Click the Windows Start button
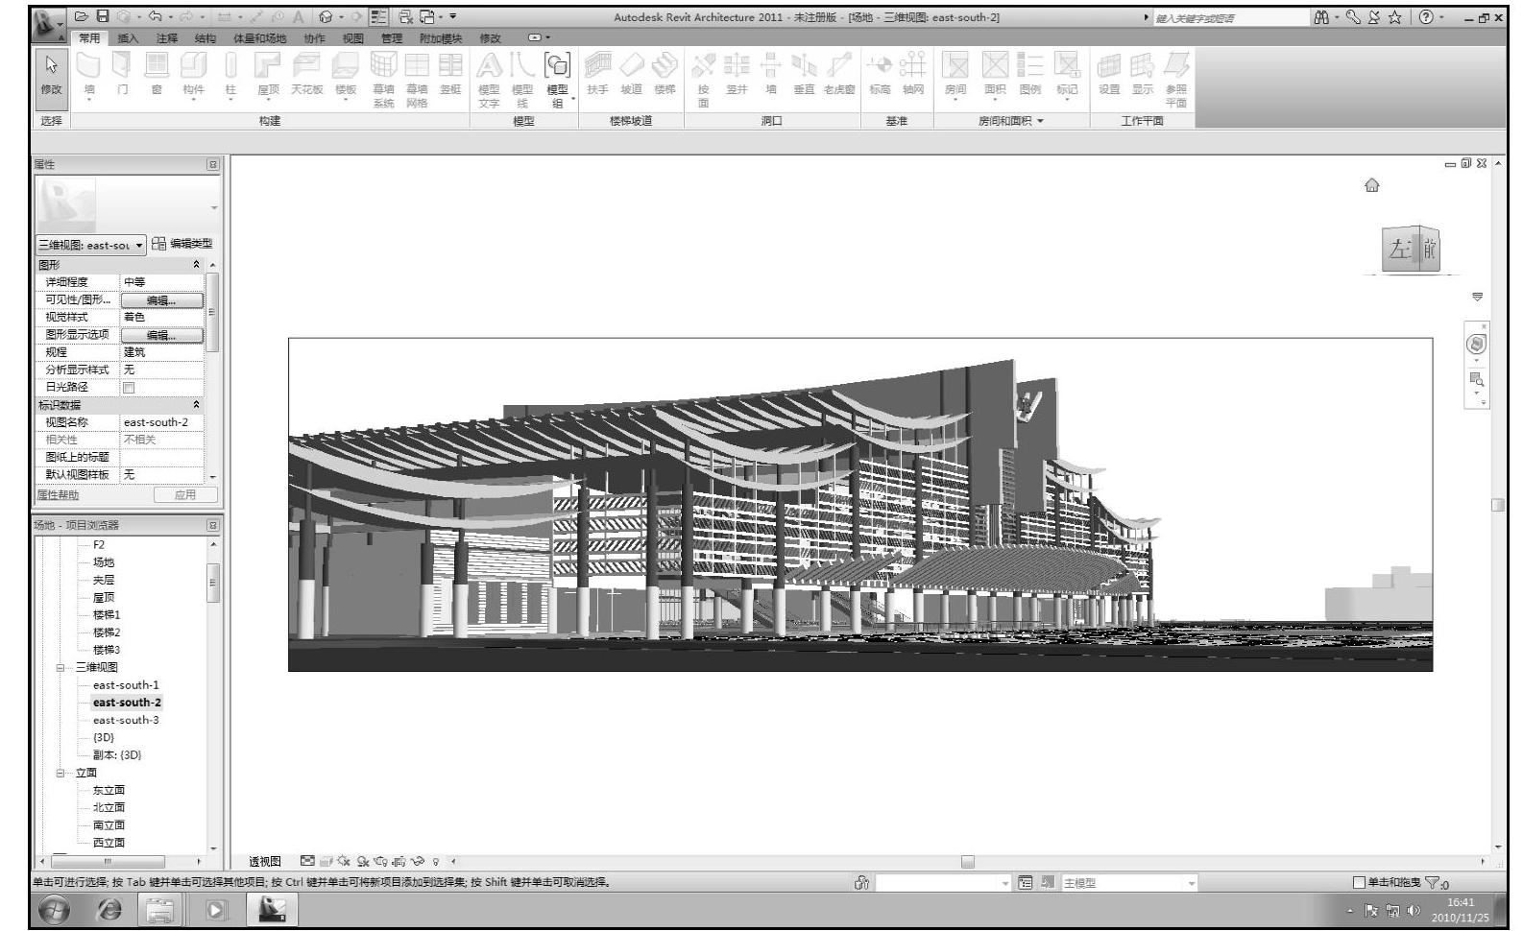 pyautogui.click(x=54, y=910)
